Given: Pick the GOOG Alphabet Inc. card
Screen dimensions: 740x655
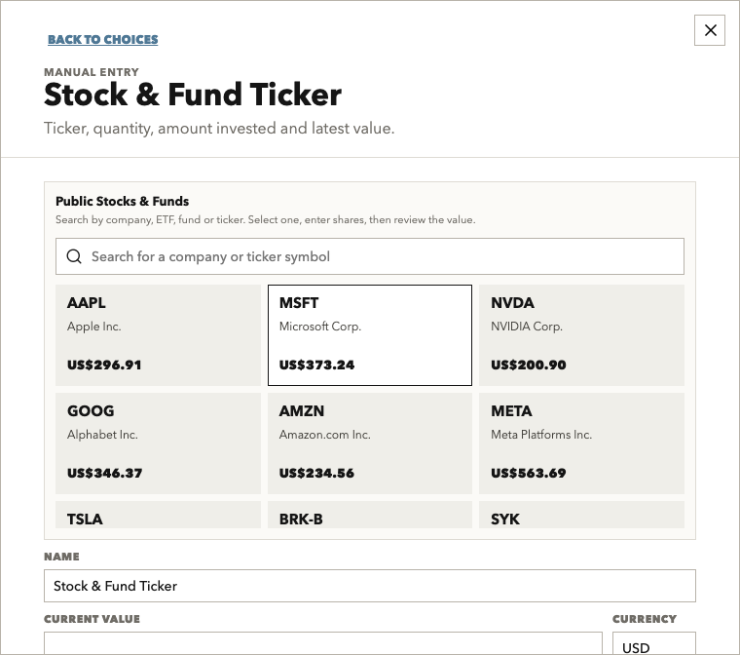Looking at the screenshot, I should (158, 443).
